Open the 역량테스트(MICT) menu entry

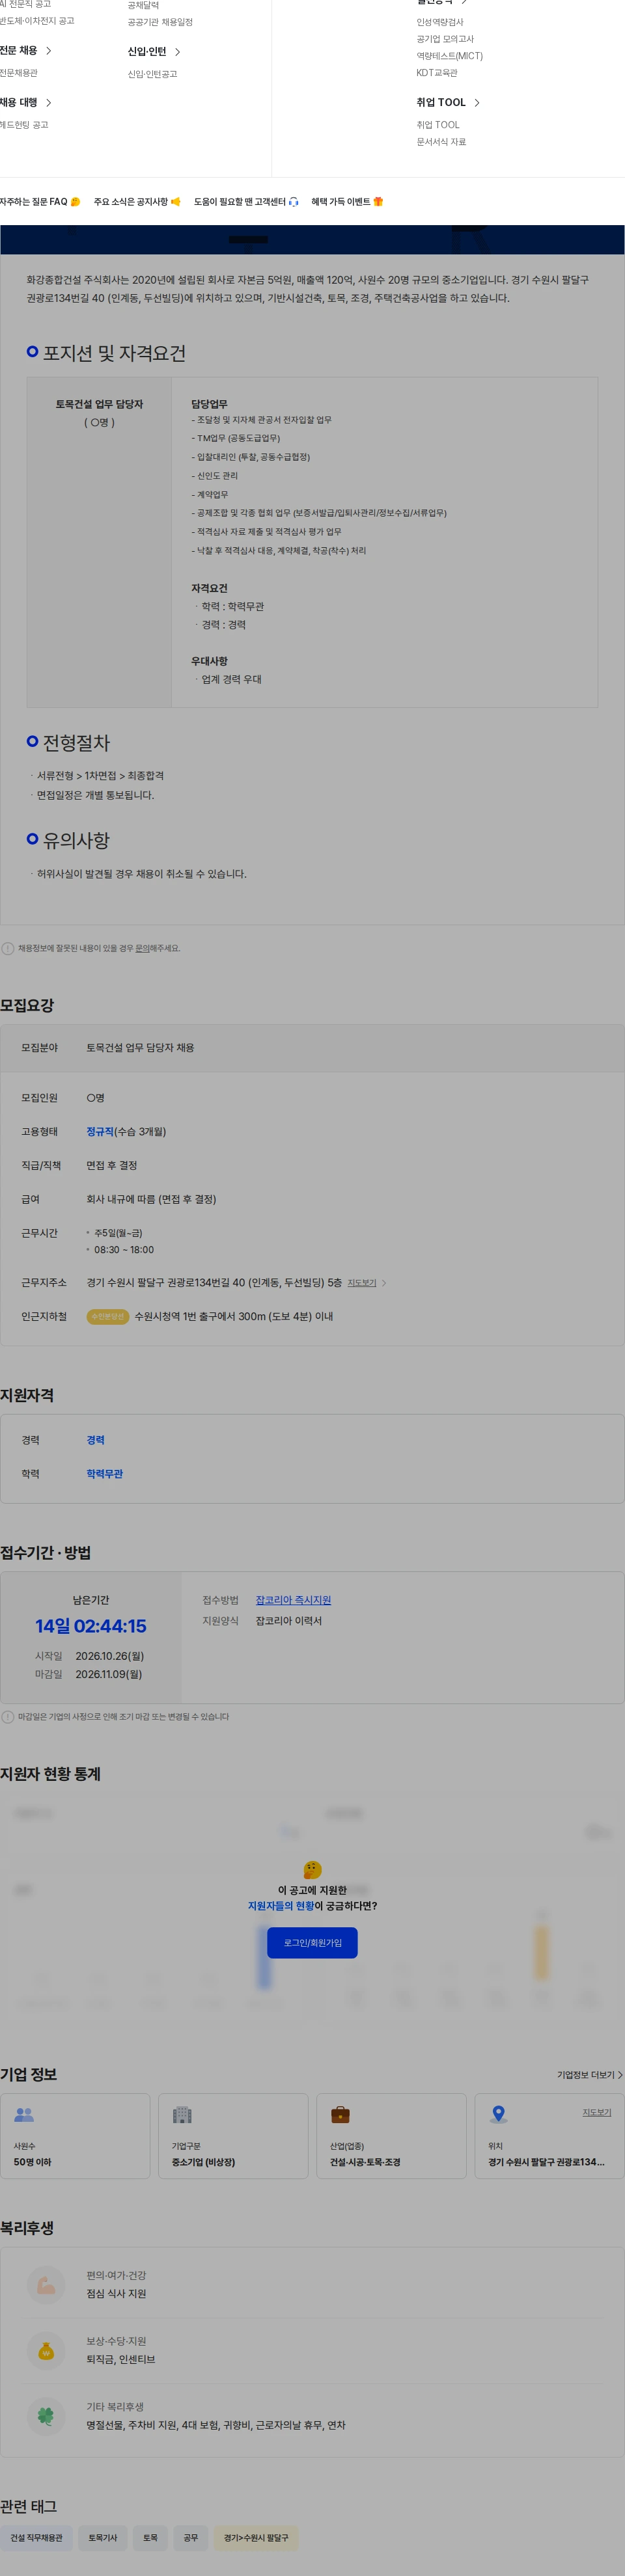(450, 56)
